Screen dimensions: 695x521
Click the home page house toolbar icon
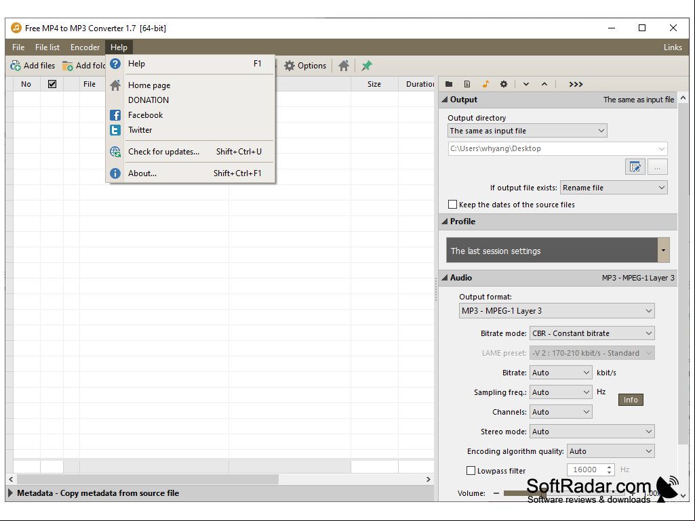point(344,66)
